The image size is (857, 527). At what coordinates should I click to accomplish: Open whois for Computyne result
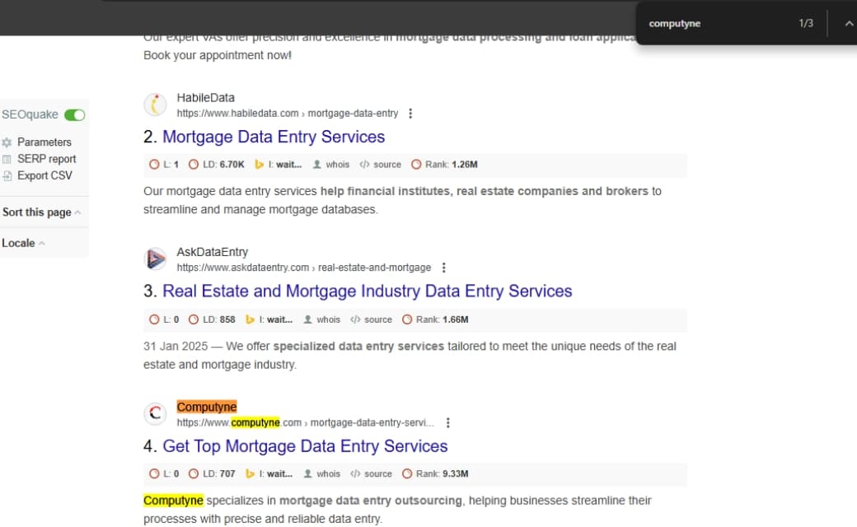pyautogui.click(x=322, y=474)
